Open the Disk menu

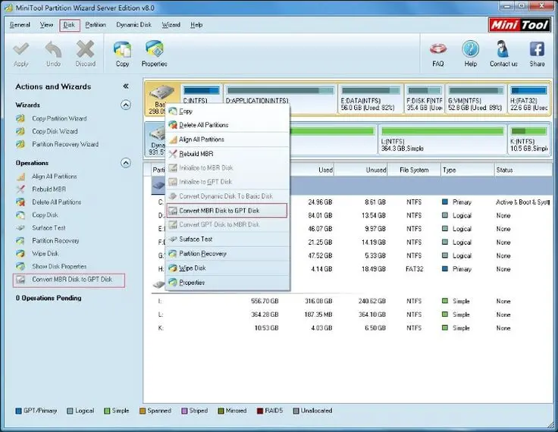[x=69, y=25]
